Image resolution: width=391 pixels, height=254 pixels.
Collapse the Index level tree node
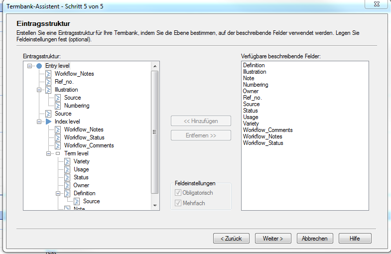tap(39, 122)
